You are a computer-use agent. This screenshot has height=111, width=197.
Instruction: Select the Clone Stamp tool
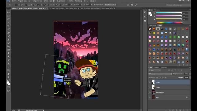(x=8, y=40)
